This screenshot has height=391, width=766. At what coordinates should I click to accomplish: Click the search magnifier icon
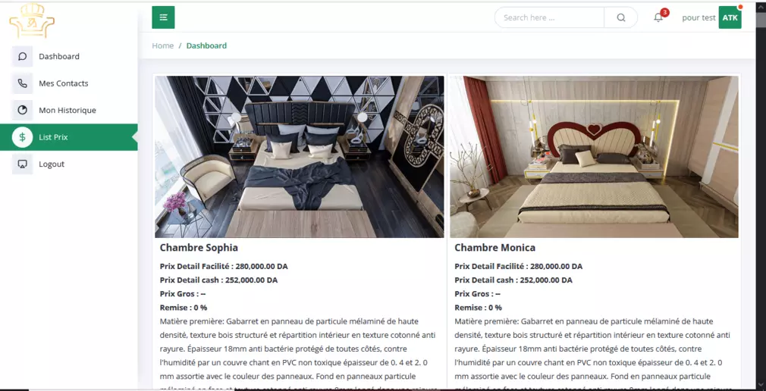tap(621, 17)
